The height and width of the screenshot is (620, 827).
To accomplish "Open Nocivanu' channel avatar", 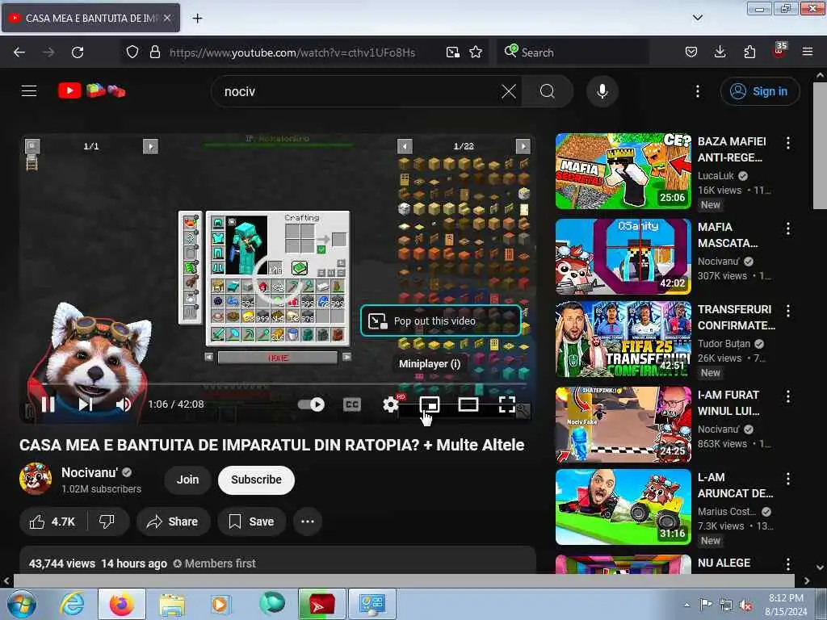I will [x=36, y=479].
